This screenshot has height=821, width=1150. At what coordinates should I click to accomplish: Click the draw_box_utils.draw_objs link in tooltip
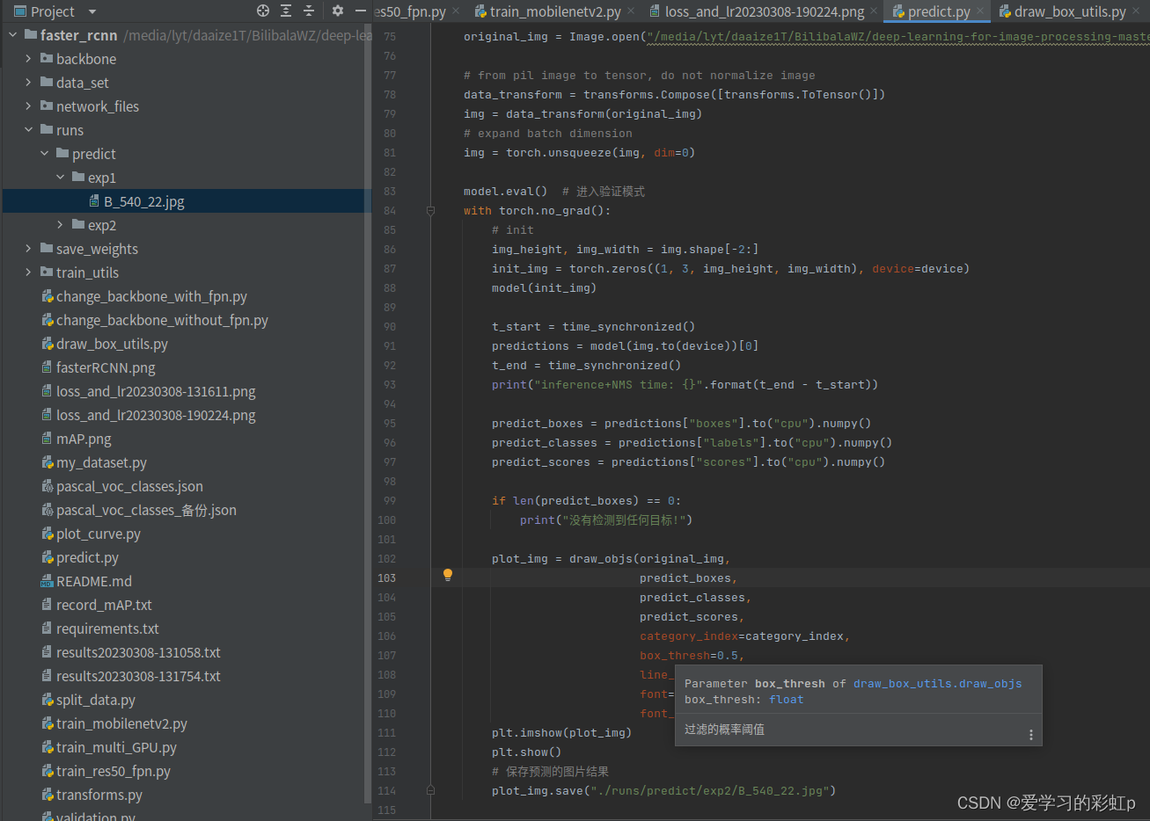pyautogui.click(x=937, y=683)
